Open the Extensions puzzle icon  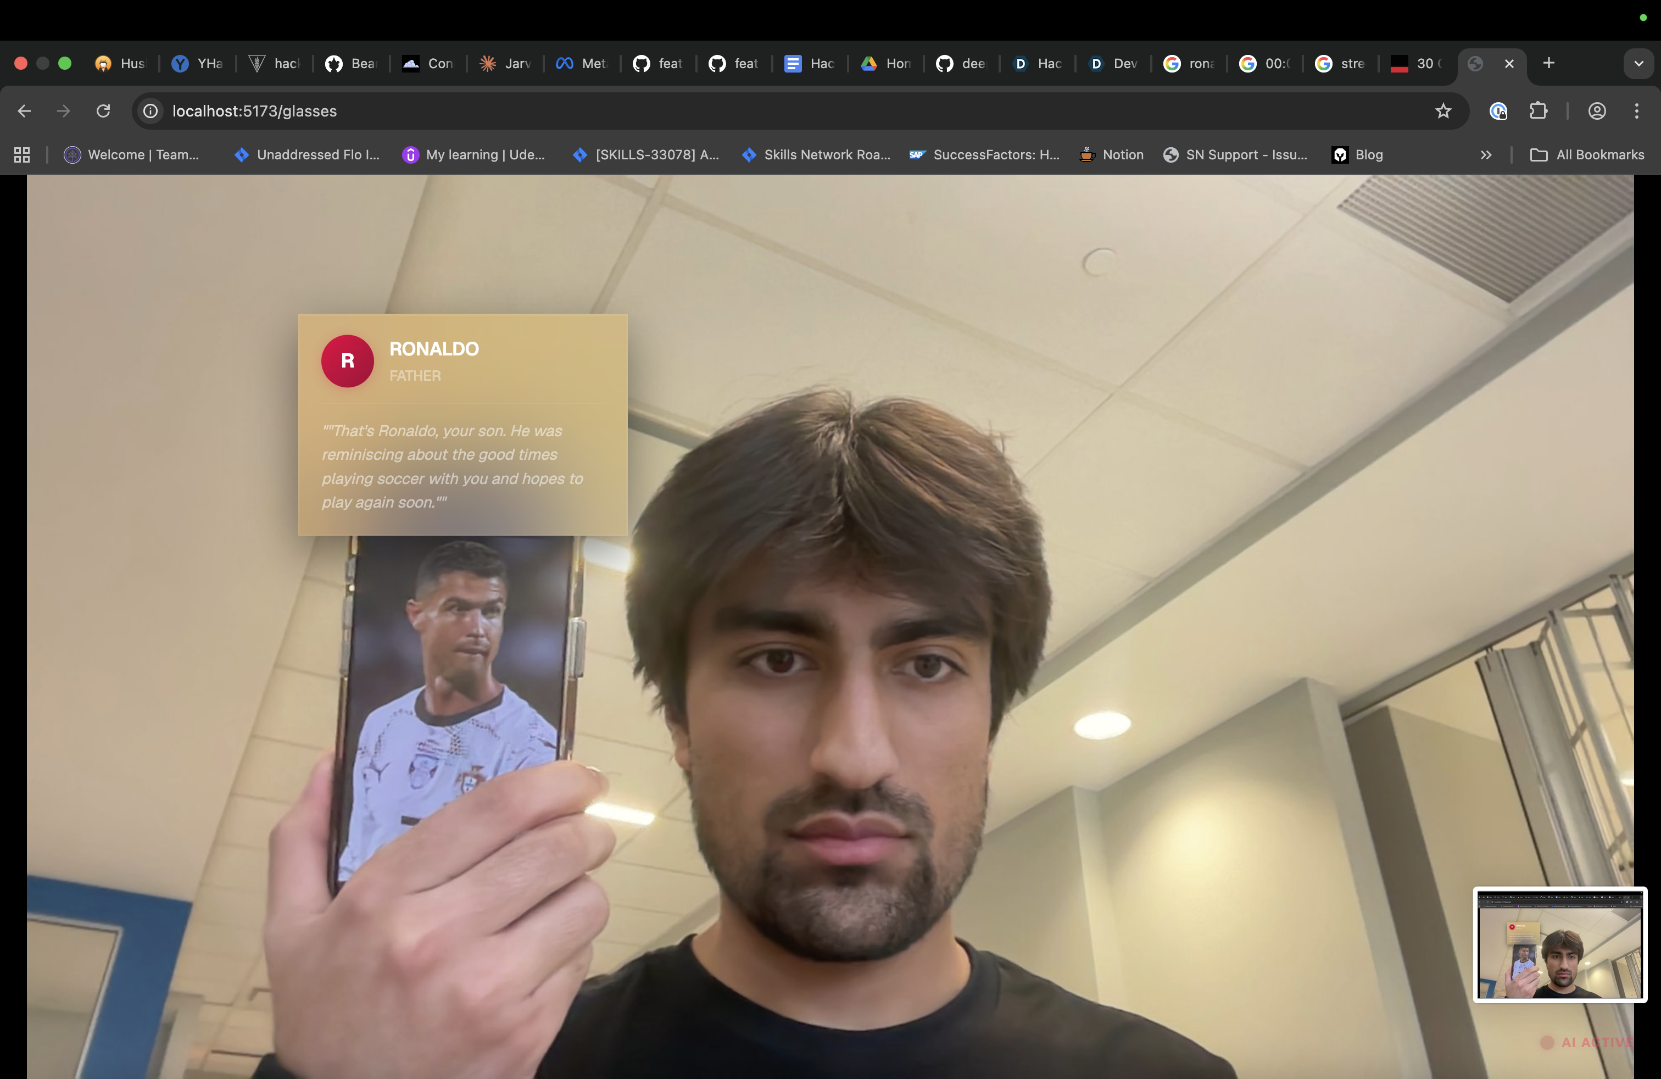(x=1539, y=111)
